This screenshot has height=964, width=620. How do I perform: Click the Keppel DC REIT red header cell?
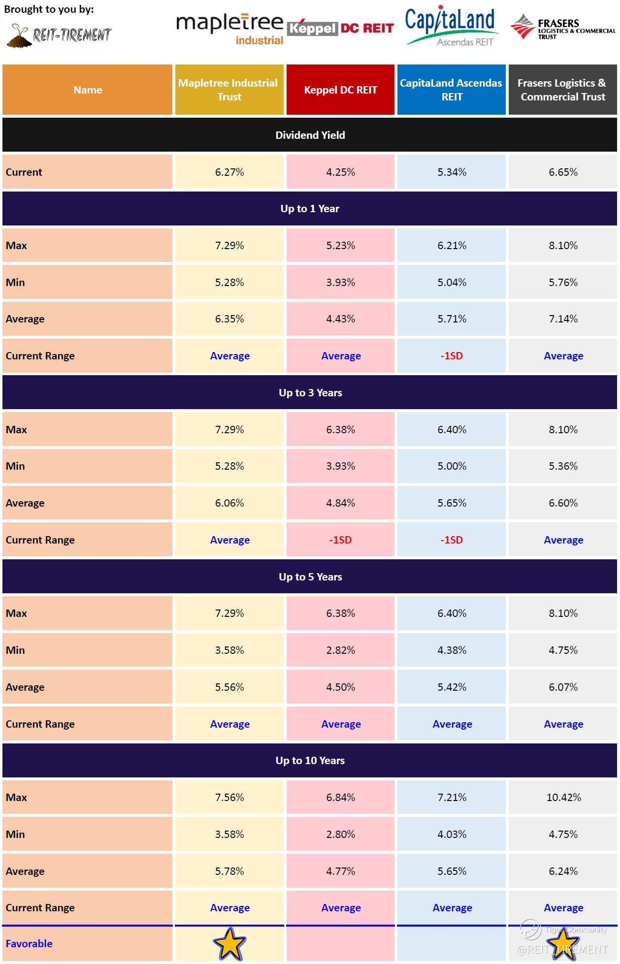click(340, 90)
